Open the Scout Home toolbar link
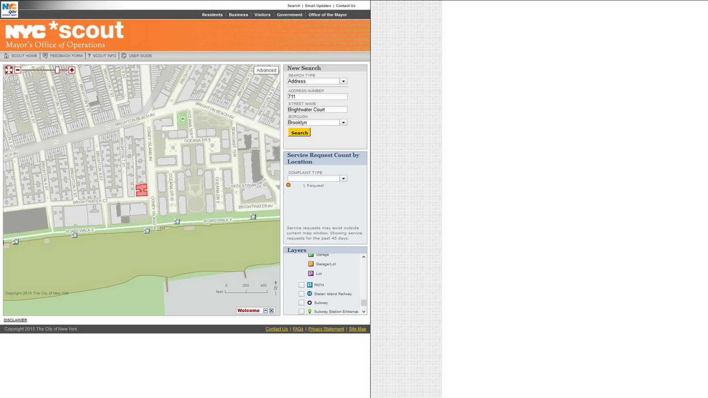 (x=24, y=56)
